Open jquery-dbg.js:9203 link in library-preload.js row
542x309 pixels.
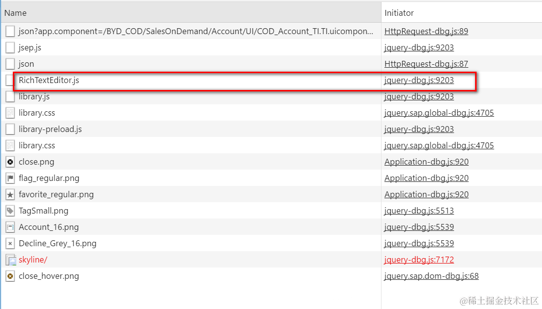coord(419,130)
